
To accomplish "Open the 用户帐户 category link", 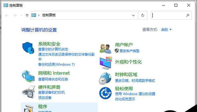I will point(124,45).
